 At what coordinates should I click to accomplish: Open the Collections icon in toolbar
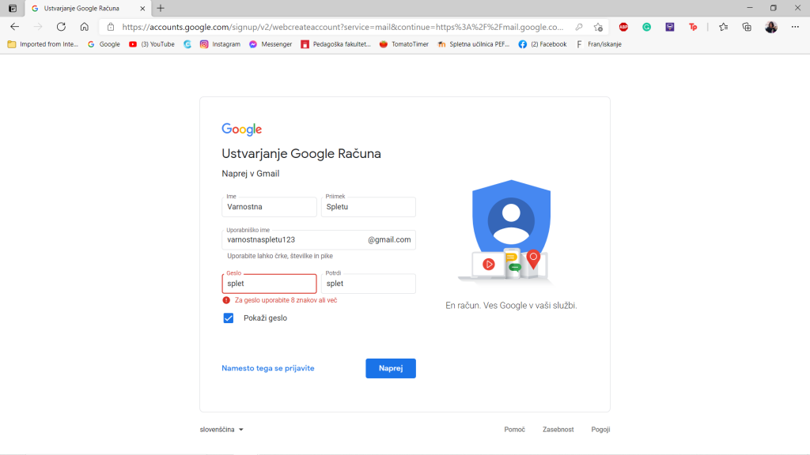(x=747, y=27)
